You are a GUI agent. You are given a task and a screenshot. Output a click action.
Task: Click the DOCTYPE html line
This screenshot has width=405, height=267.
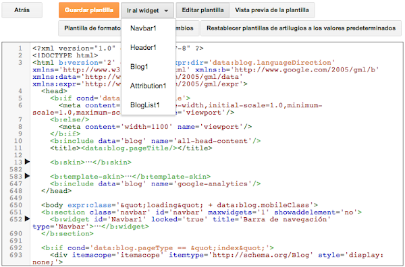pos(65,55)
